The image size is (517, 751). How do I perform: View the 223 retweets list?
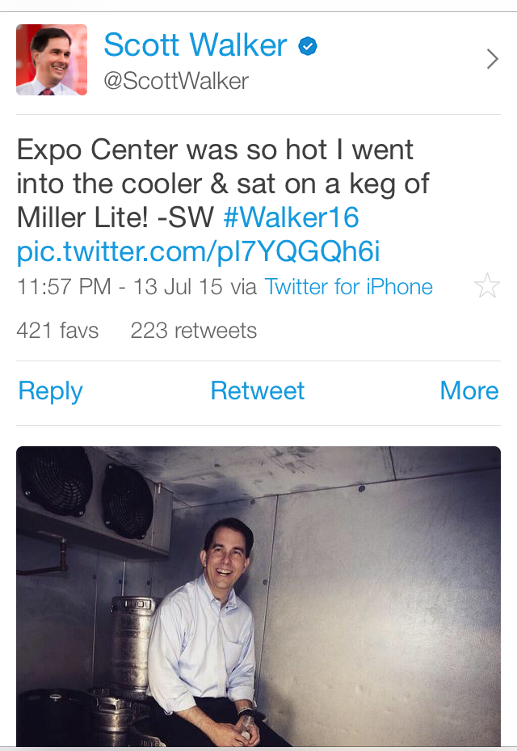pos(194,331)
